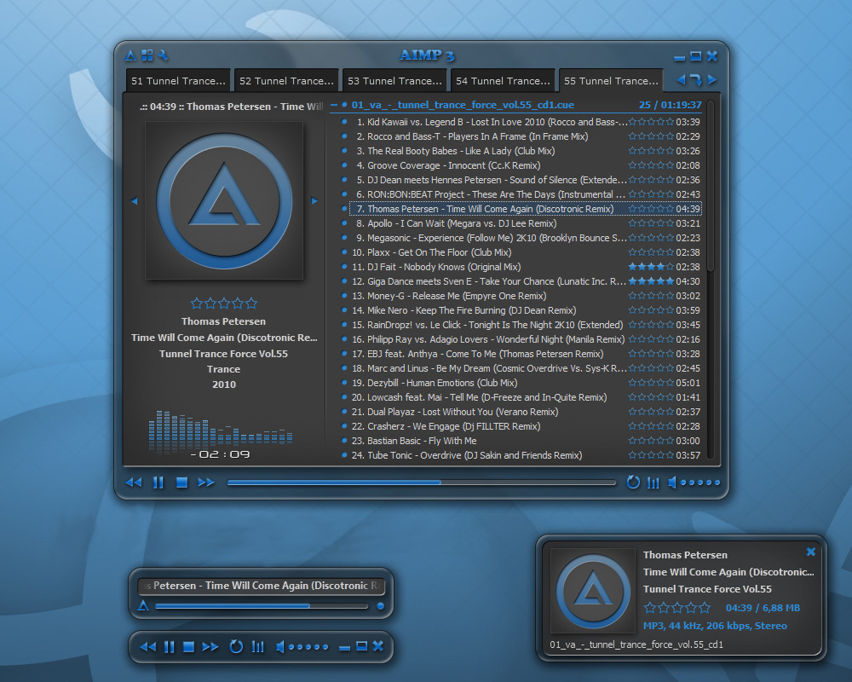Toggle repeat in the mini control bar

236,647
